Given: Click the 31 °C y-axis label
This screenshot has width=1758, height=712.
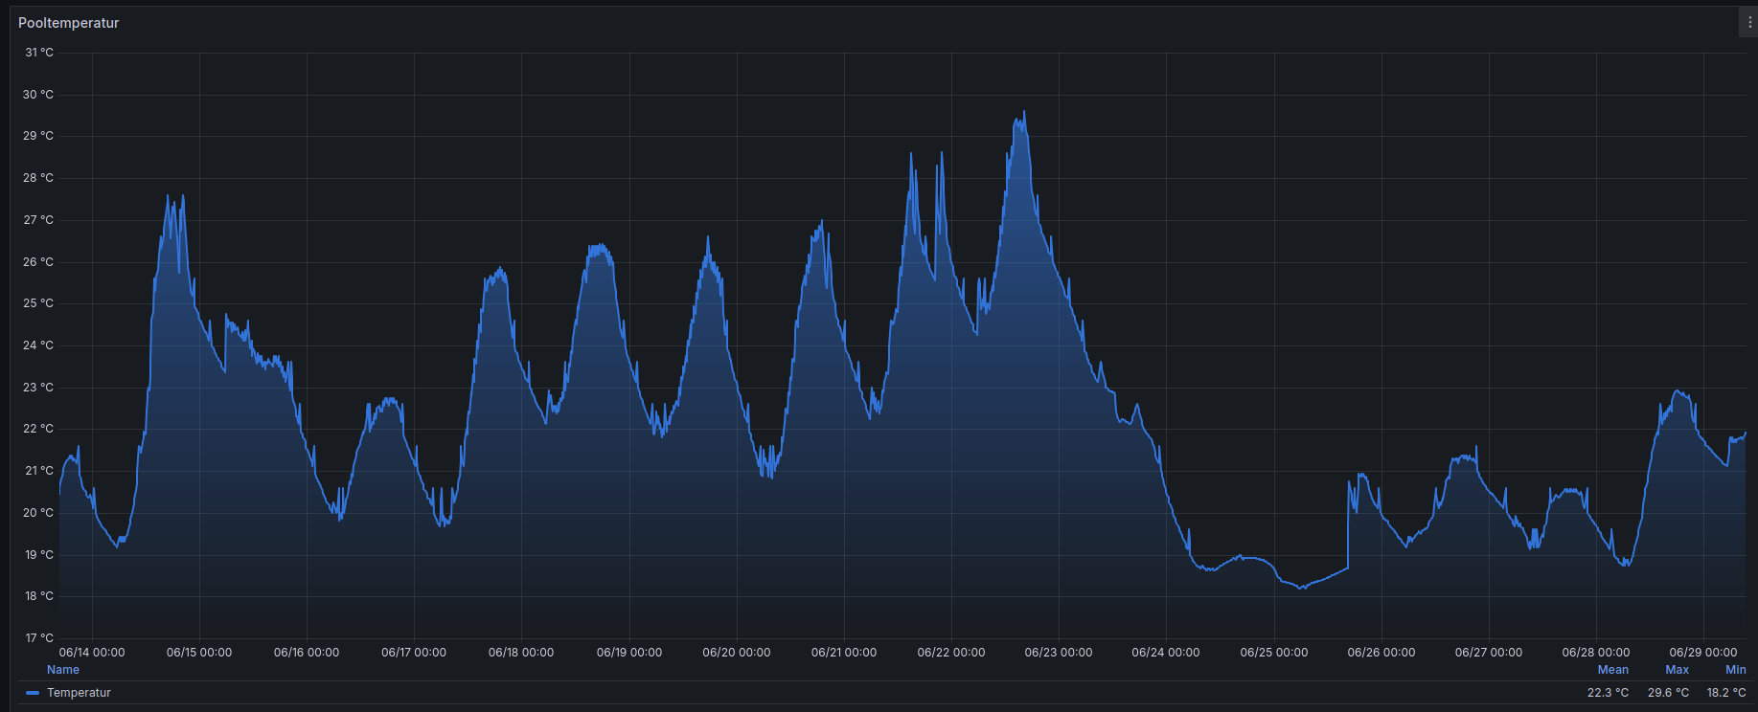Looking at the screenshot, I should (39, 53).
